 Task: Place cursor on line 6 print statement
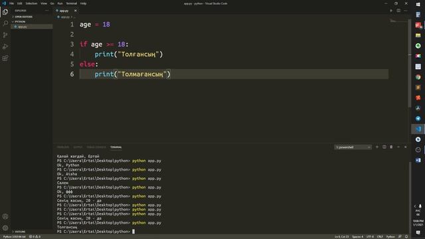pos(133,74)
